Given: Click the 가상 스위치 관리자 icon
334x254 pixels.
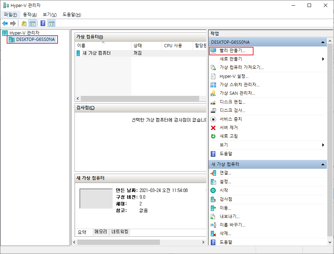Looking at the screenshot, I should point(213,85).
